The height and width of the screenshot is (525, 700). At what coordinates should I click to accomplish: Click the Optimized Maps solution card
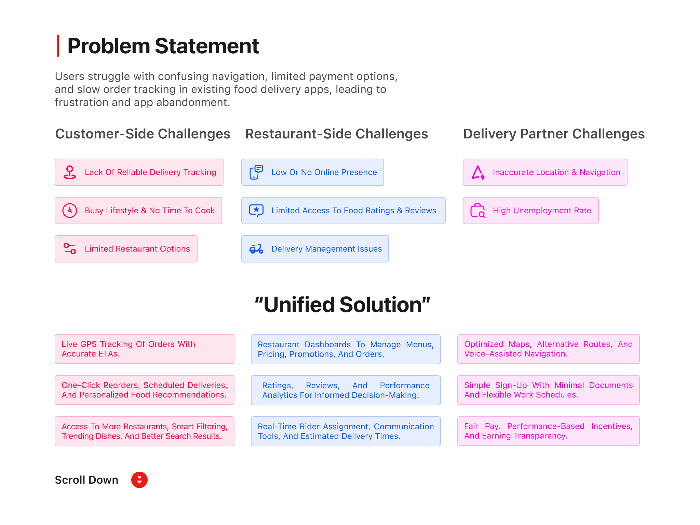(548, 349)
